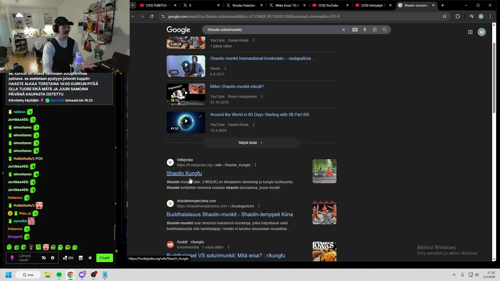Open Shaolin-munkit treenauttavat kiveksiään link

click(x=262, y=59)
